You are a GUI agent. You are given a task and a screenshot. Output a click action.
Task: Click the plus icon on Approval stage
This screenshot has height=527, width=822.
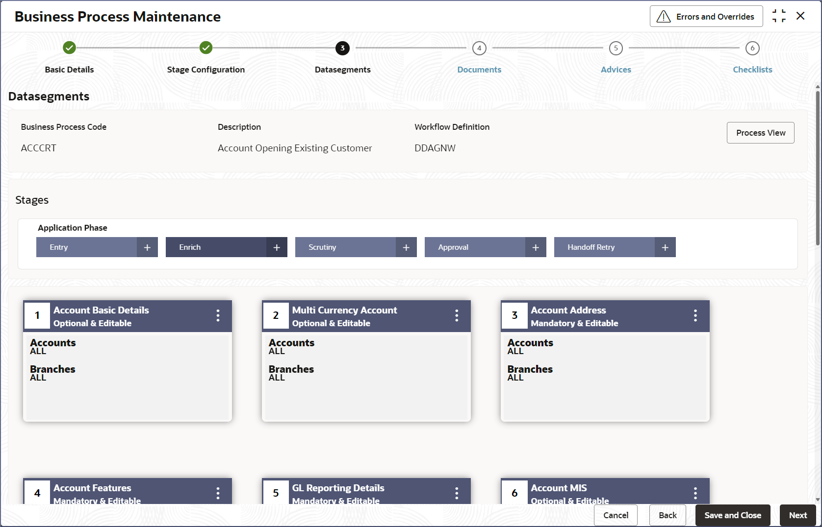point(536,247)
